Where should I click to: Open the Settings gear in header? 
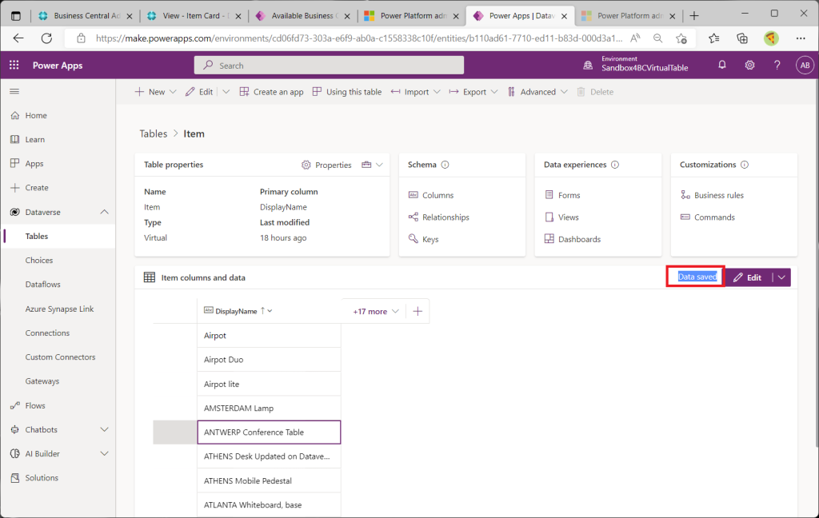[x=749, y=66]
